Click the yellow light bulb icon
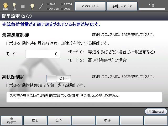Viewport: 168px width, 126px height. [32, 6]
